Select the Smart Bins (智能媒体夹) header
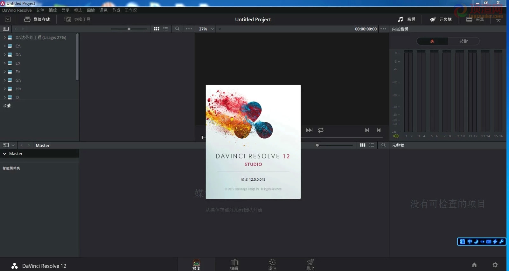 tap(11, 168)
